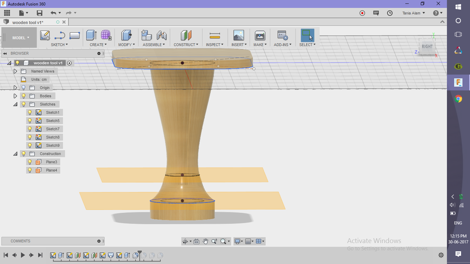The height and width of the screenshot is (264, 470).
Task: Redo the last undone action
Action: point(68,13)
